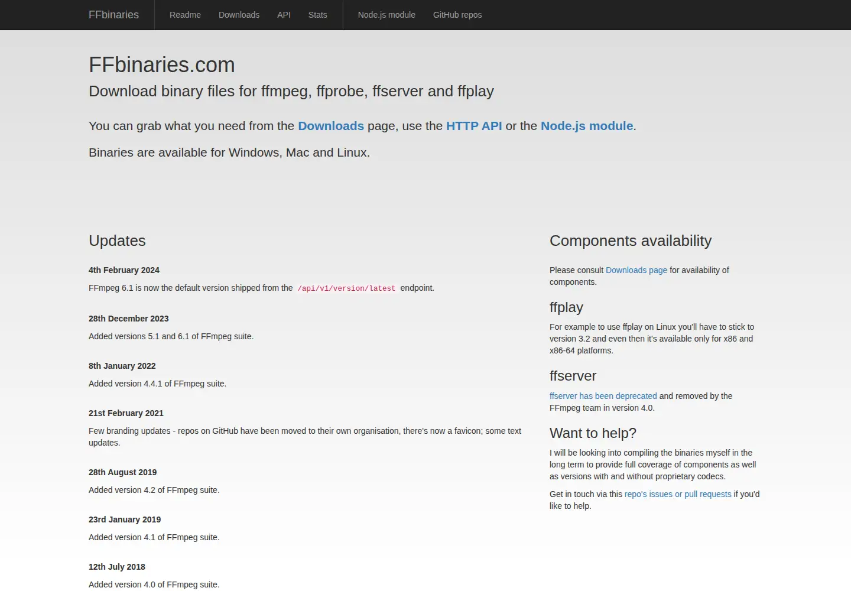851x591 pixels.
Task: Click 'Added version 4.0 of FFmpeg suite.'
Action: (154, 584)
